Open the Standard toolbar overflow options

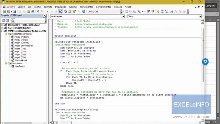tap(121, 12)
